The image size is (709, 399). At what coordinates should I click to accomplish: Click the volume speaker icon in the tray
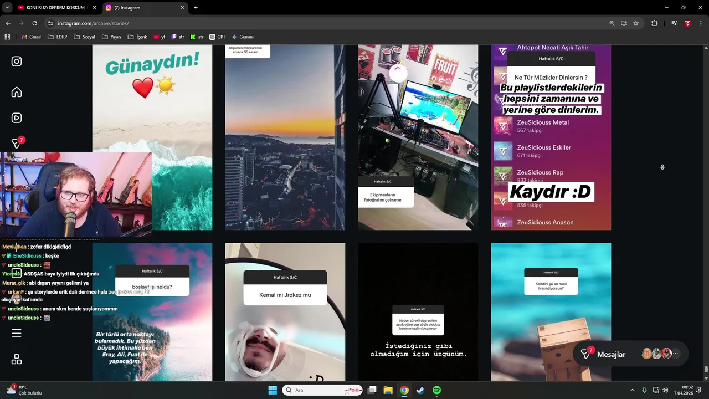(665, 390)
